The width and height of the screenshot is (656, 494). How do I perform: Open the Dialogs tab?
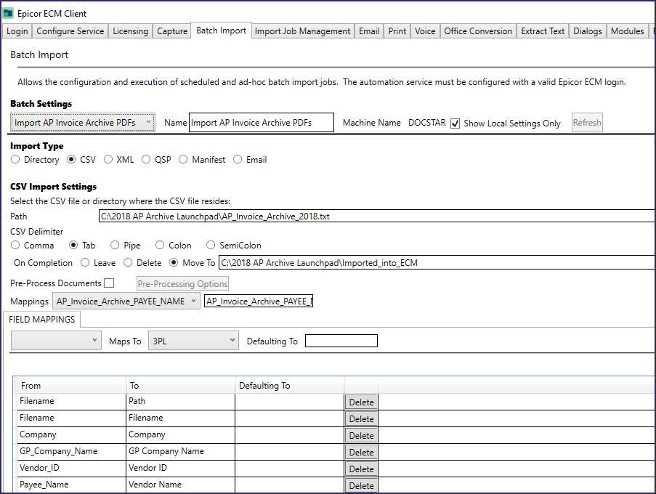tap(588, 31)
